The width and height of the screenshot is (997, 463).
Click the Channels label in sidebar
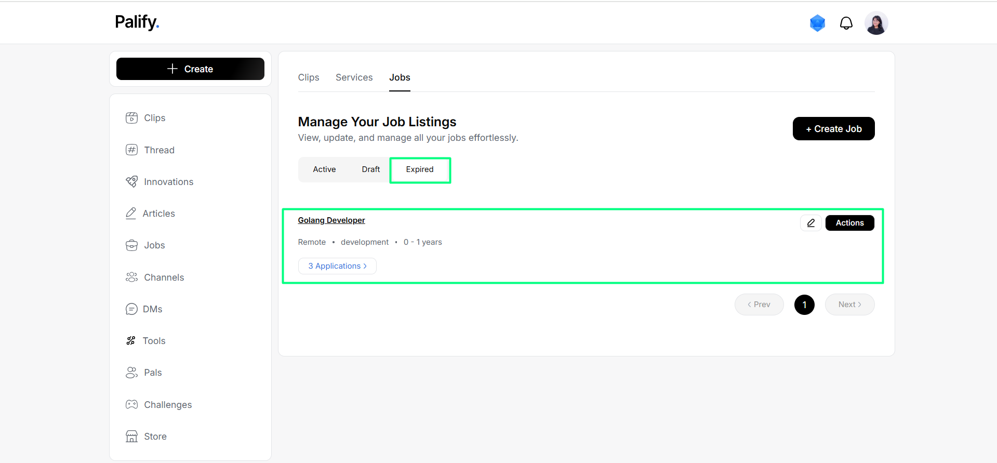pos(164,277)
